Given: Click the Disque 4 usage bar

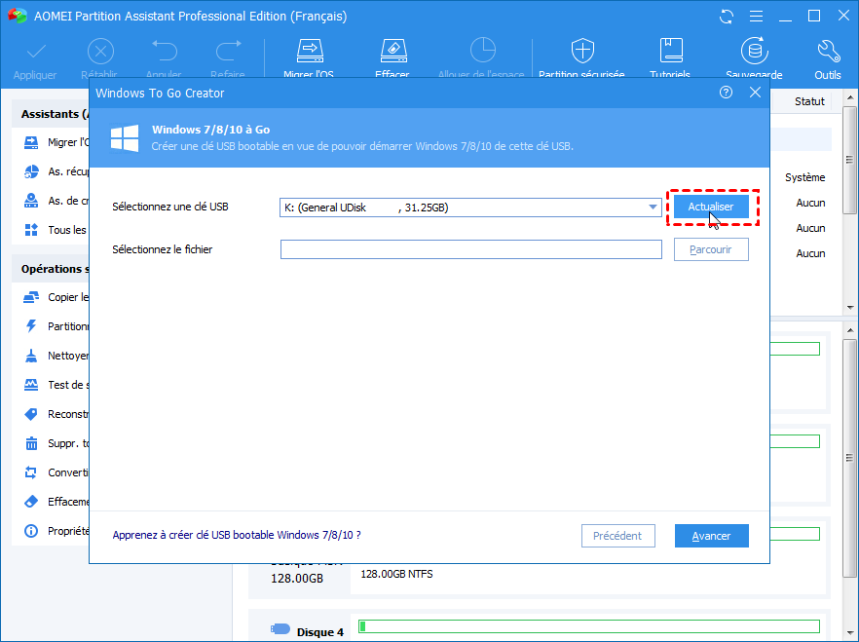Looking at the screenshot, I should tap(589, 626).
